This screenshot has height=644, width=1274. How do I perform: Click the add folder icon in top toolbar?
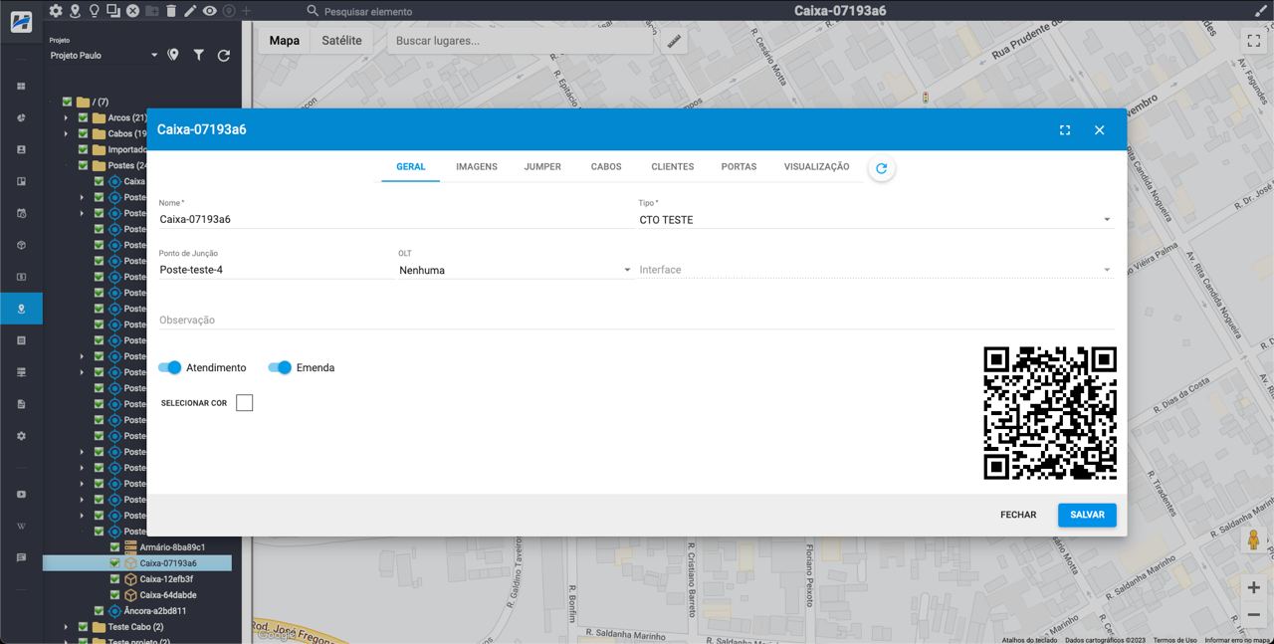(x=151, y=11)
